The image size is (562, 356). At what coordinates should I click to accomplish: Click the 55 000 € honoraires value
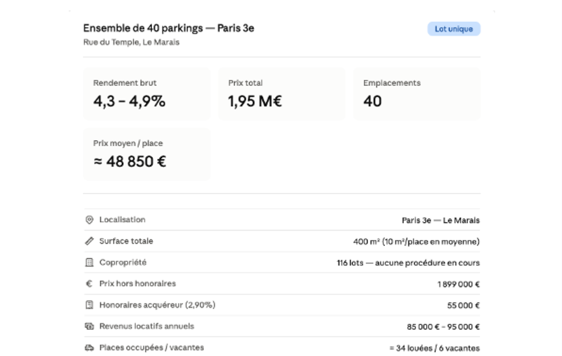(x=463, y=306)
